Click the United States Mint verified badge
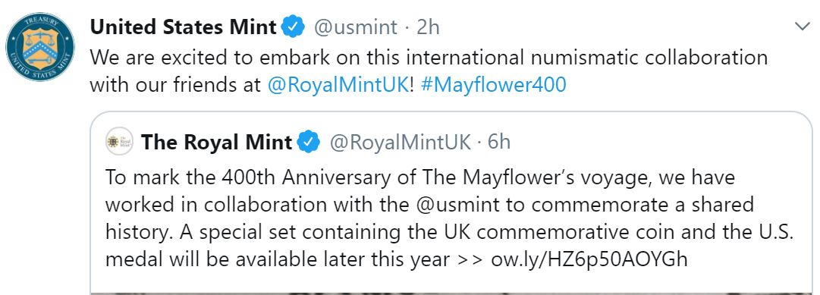 click(293, 27)
